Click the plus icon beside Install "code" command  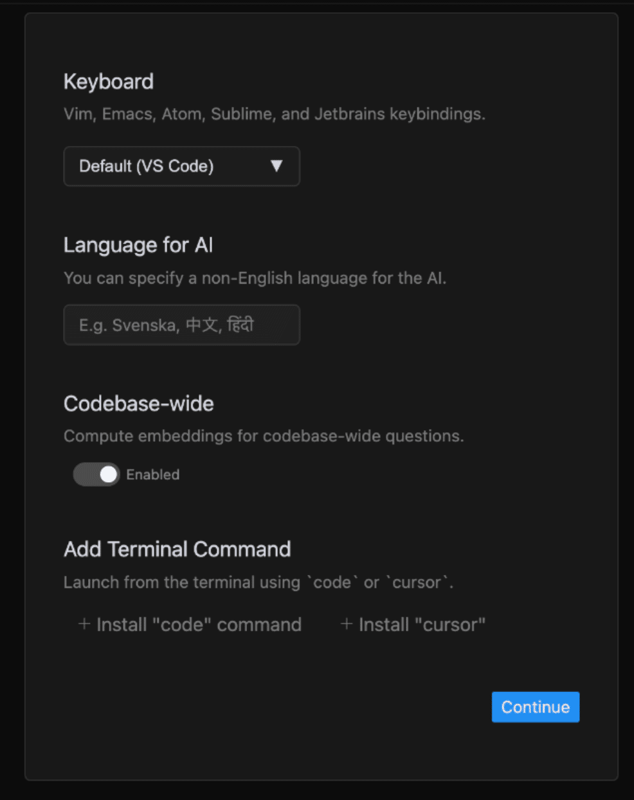[x=84, y=624]
